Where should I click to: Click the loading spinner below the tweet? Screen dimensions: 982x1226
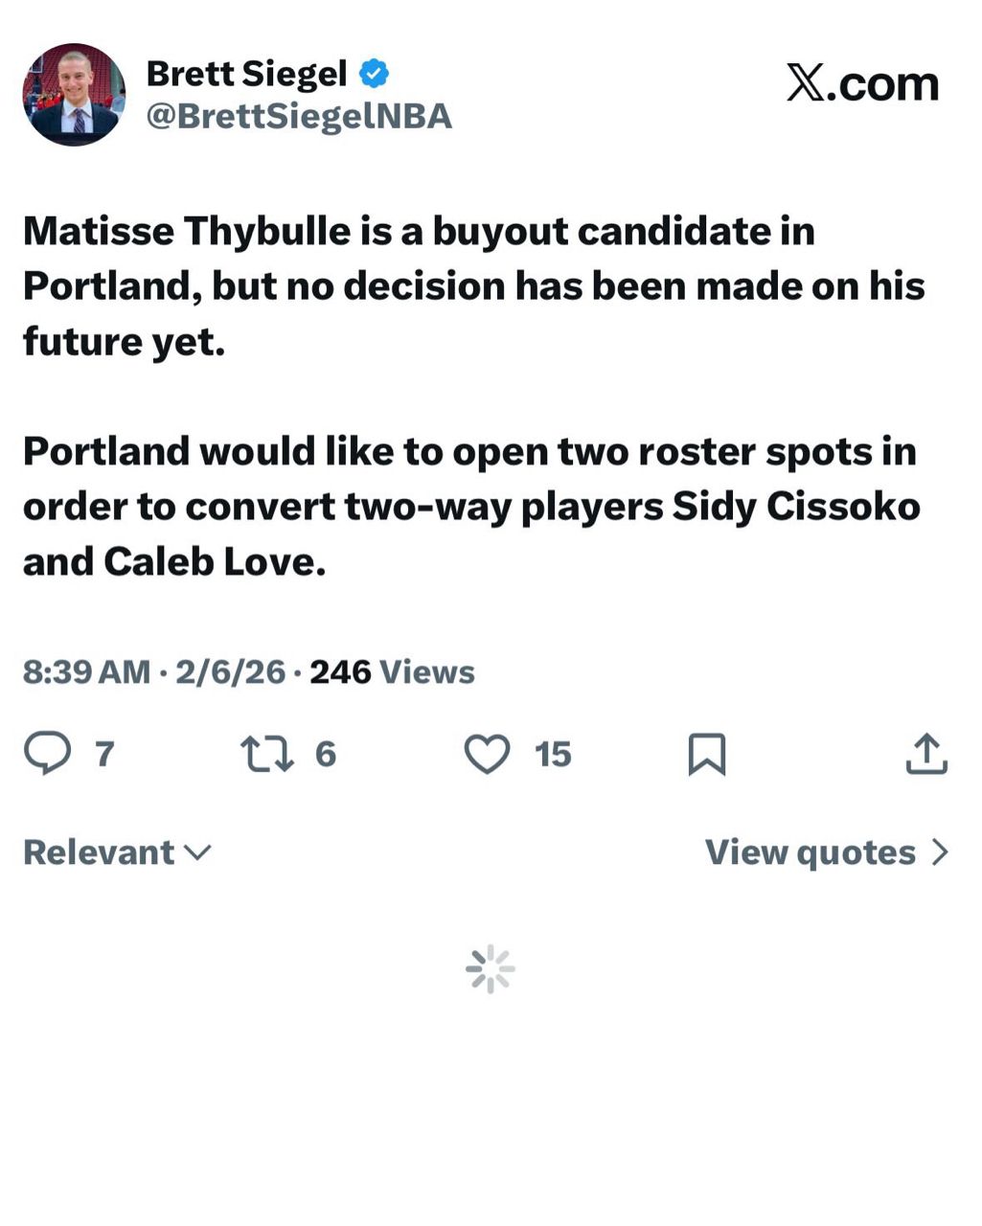click(491, 969)
